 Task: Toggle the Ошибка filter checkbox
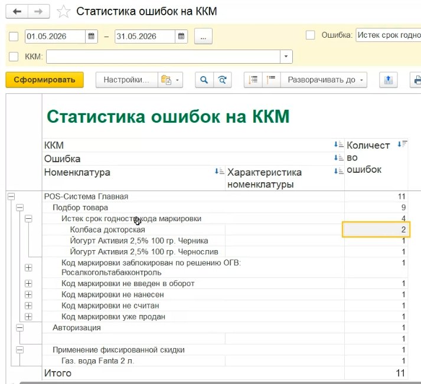point(311,35)
